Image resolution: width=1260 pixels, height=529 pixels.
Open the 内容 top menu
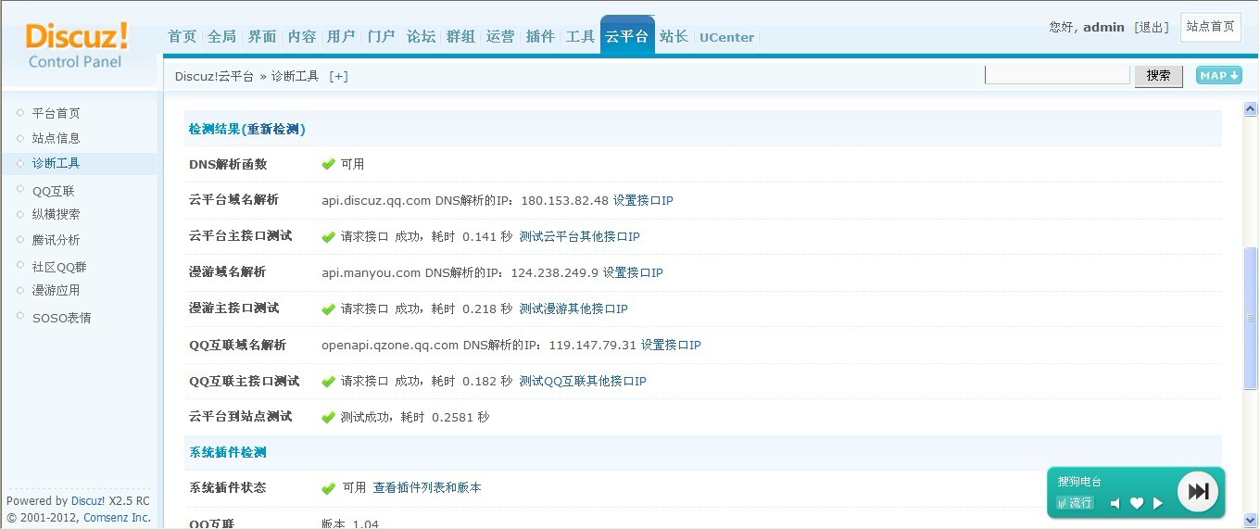pyautogui.click(x=301, y=37)
